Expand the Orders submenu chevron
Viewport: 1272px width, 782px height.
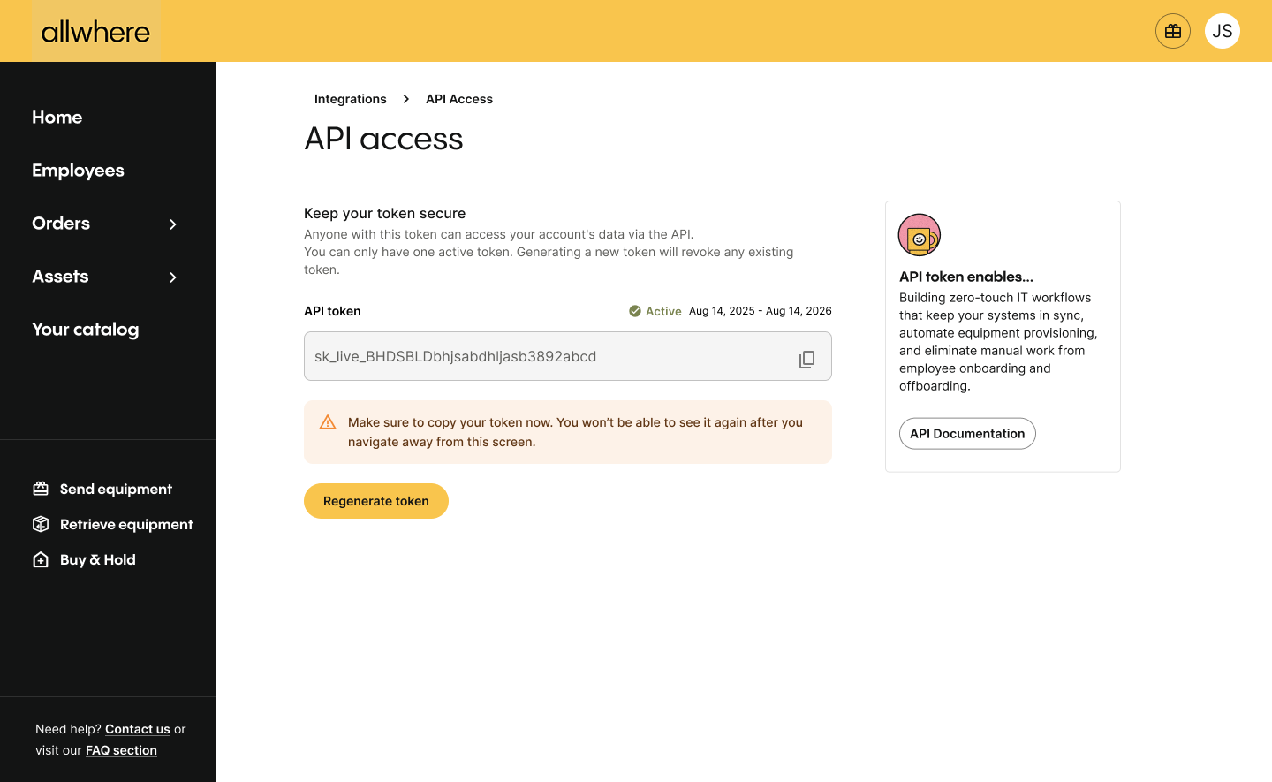(173, 224)
